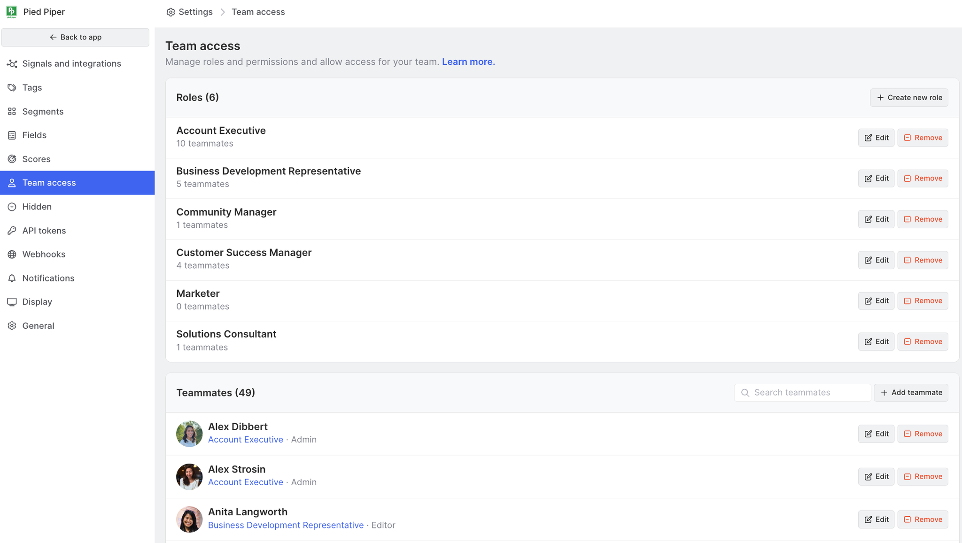
Task: Click the API tokens key icon
Action: pyautogui.click(x=12, y=231)
